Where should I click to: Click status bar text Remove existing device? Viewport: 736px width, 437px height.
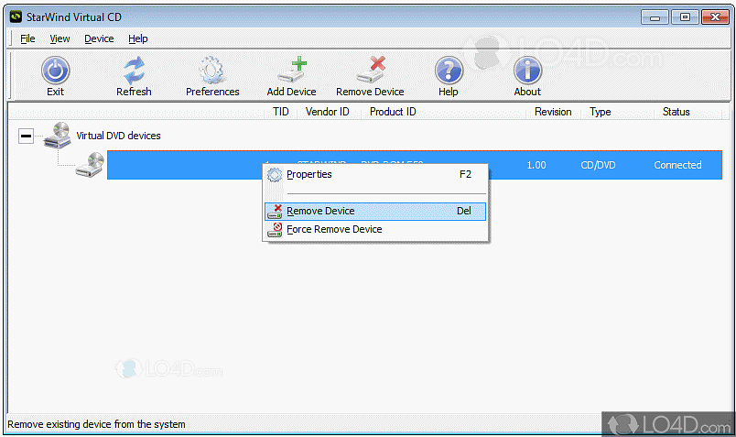pyautogui.click(x=96, y=424)
